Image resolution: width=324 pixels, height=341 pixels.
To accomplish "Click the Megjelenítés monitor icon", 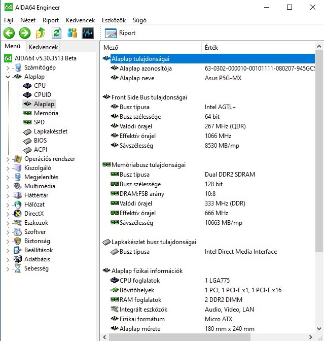I will (x=18, y=177).
